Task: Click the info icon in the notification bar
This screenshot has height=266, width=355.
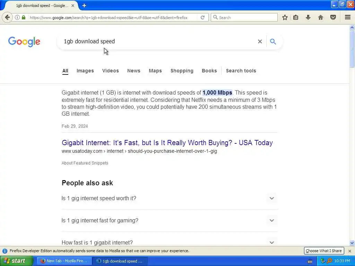Action: [5, 251]
